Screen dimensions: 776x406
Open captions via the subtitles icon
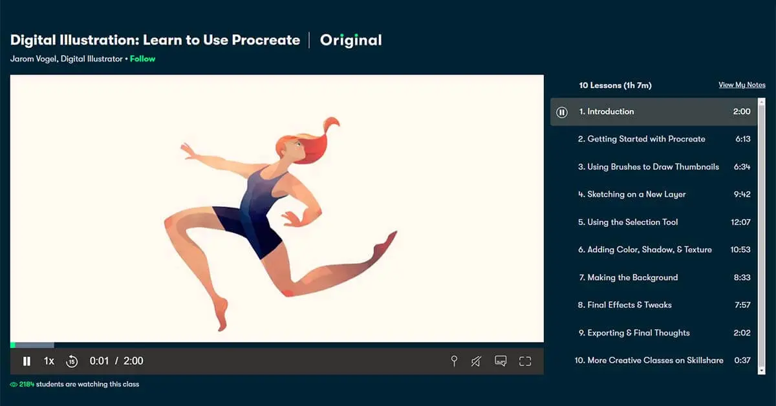tap(501, 361)
